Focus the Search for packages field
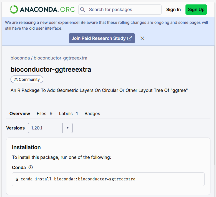216x197 pixels. click(x=122, y=9)
